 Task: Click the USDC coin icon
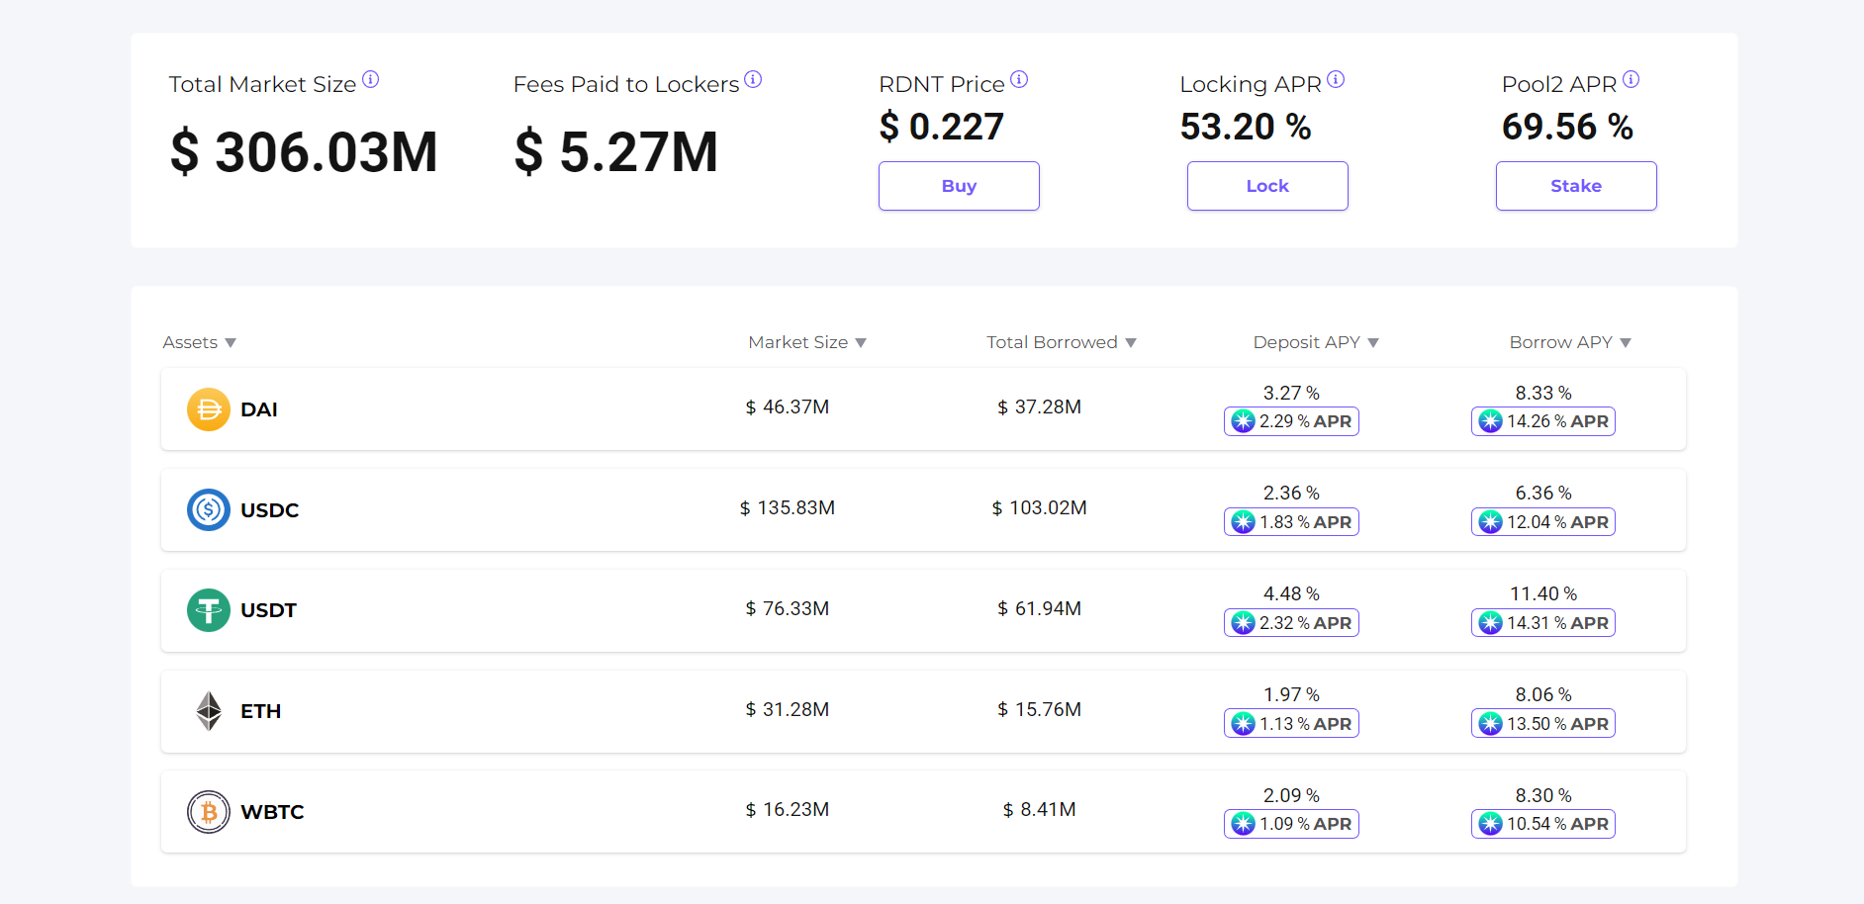tap(209, 510)
